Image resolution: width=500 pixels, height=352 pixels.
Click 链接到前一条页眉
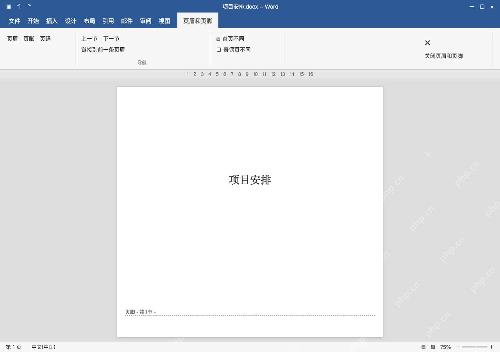pos(103,50)
